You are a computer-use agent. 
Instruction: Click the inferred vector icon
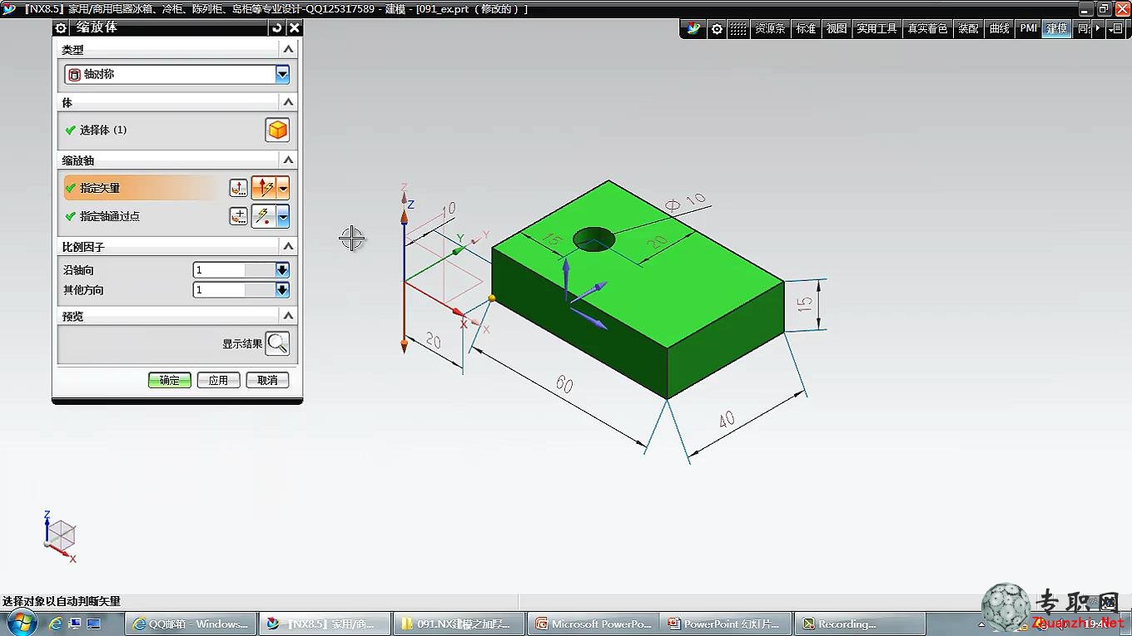(264, 188)
